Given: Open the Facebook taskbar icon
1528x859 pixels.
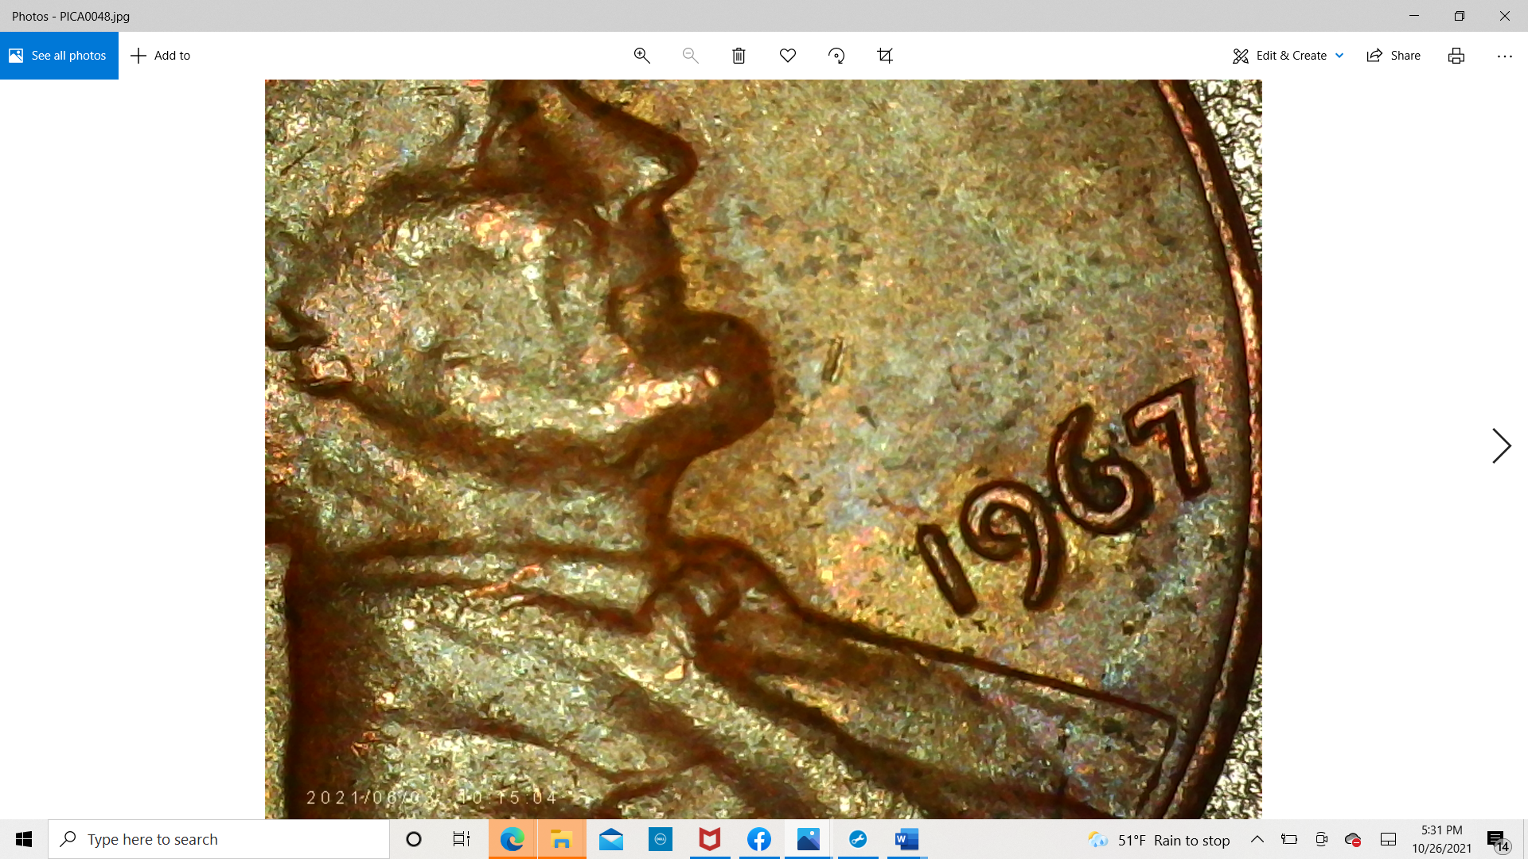Looking at the screenshot, I should tap(759, 839).
